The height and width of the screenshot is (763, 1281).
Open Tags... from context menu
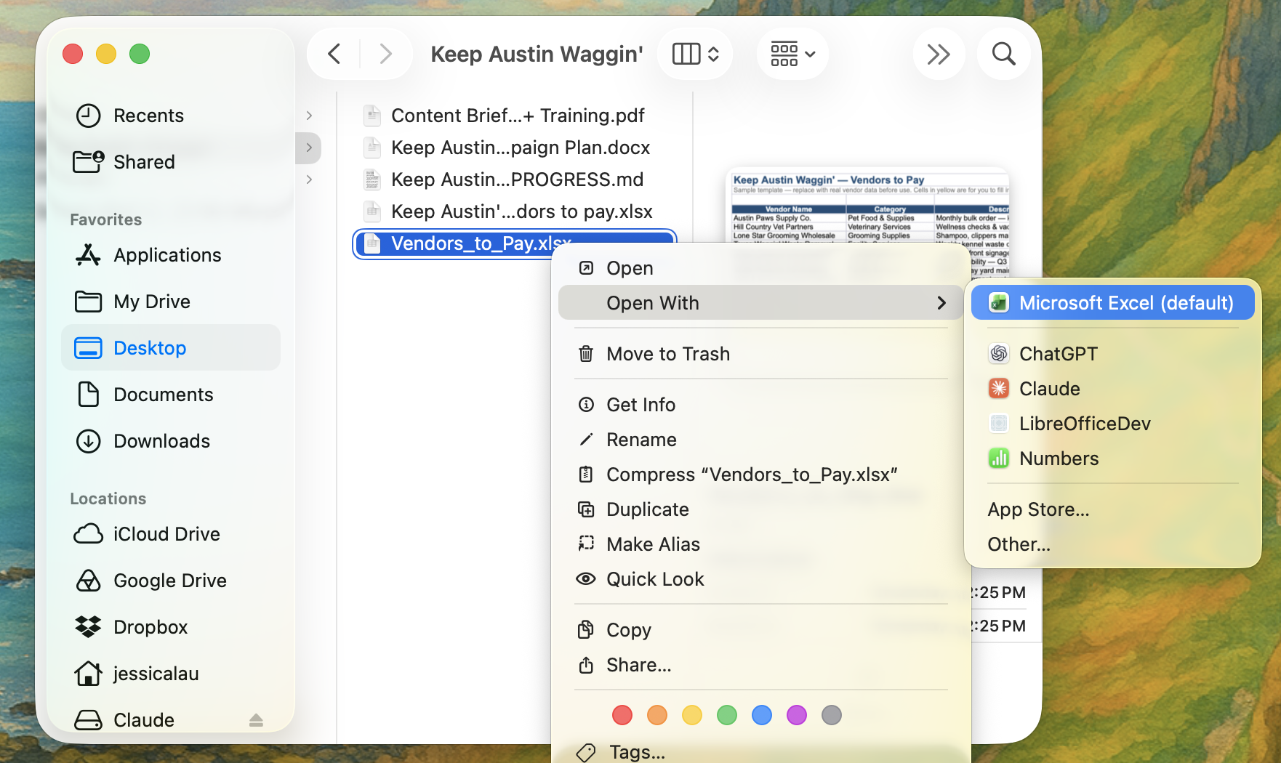[x=760, y=751]
